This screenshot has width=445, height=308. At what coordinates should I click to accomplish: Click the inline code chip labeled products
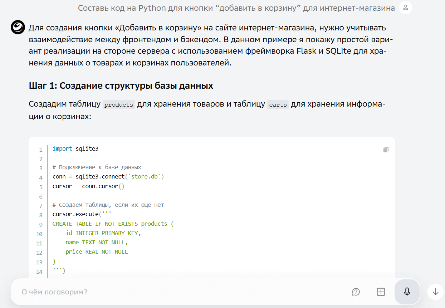[x=118, y=104]
